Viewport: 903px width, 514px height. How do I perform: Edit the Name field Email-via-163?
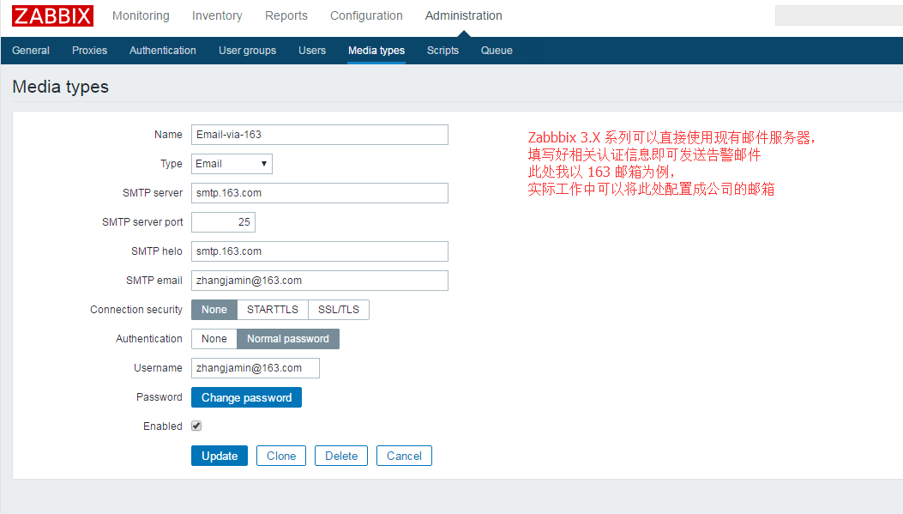[x=320, y=135]
